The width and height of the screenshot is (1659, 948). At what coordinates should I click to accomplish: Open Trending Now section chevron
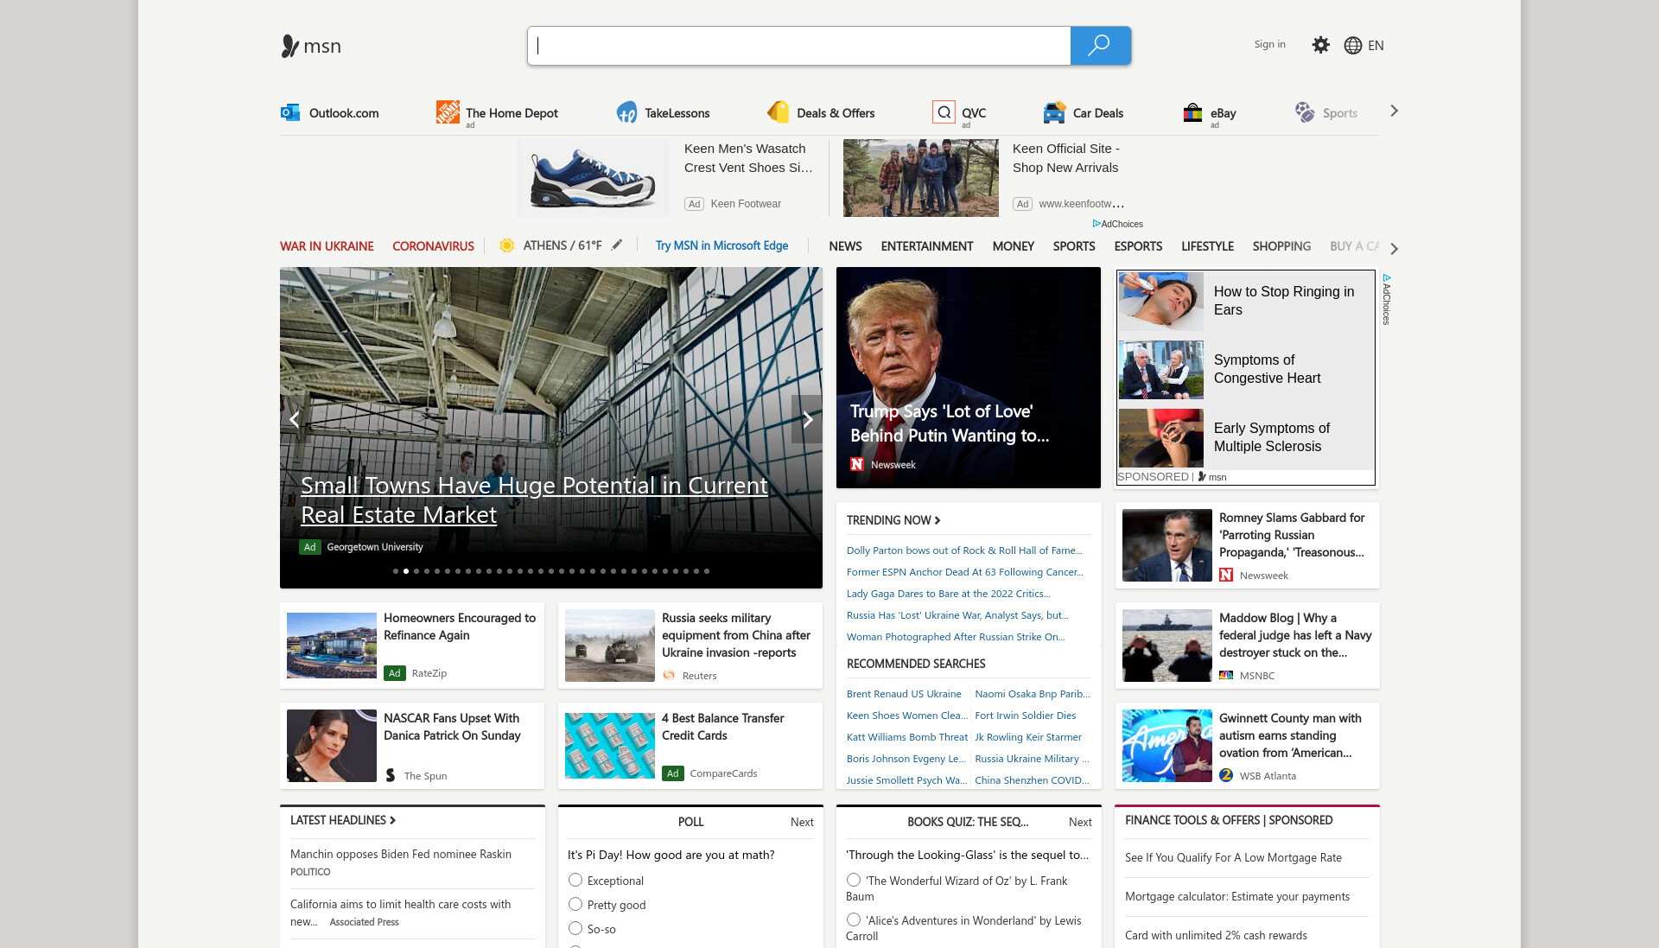938,520
